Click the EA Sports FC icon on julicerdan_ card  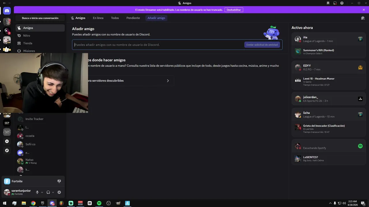point(360,99)
